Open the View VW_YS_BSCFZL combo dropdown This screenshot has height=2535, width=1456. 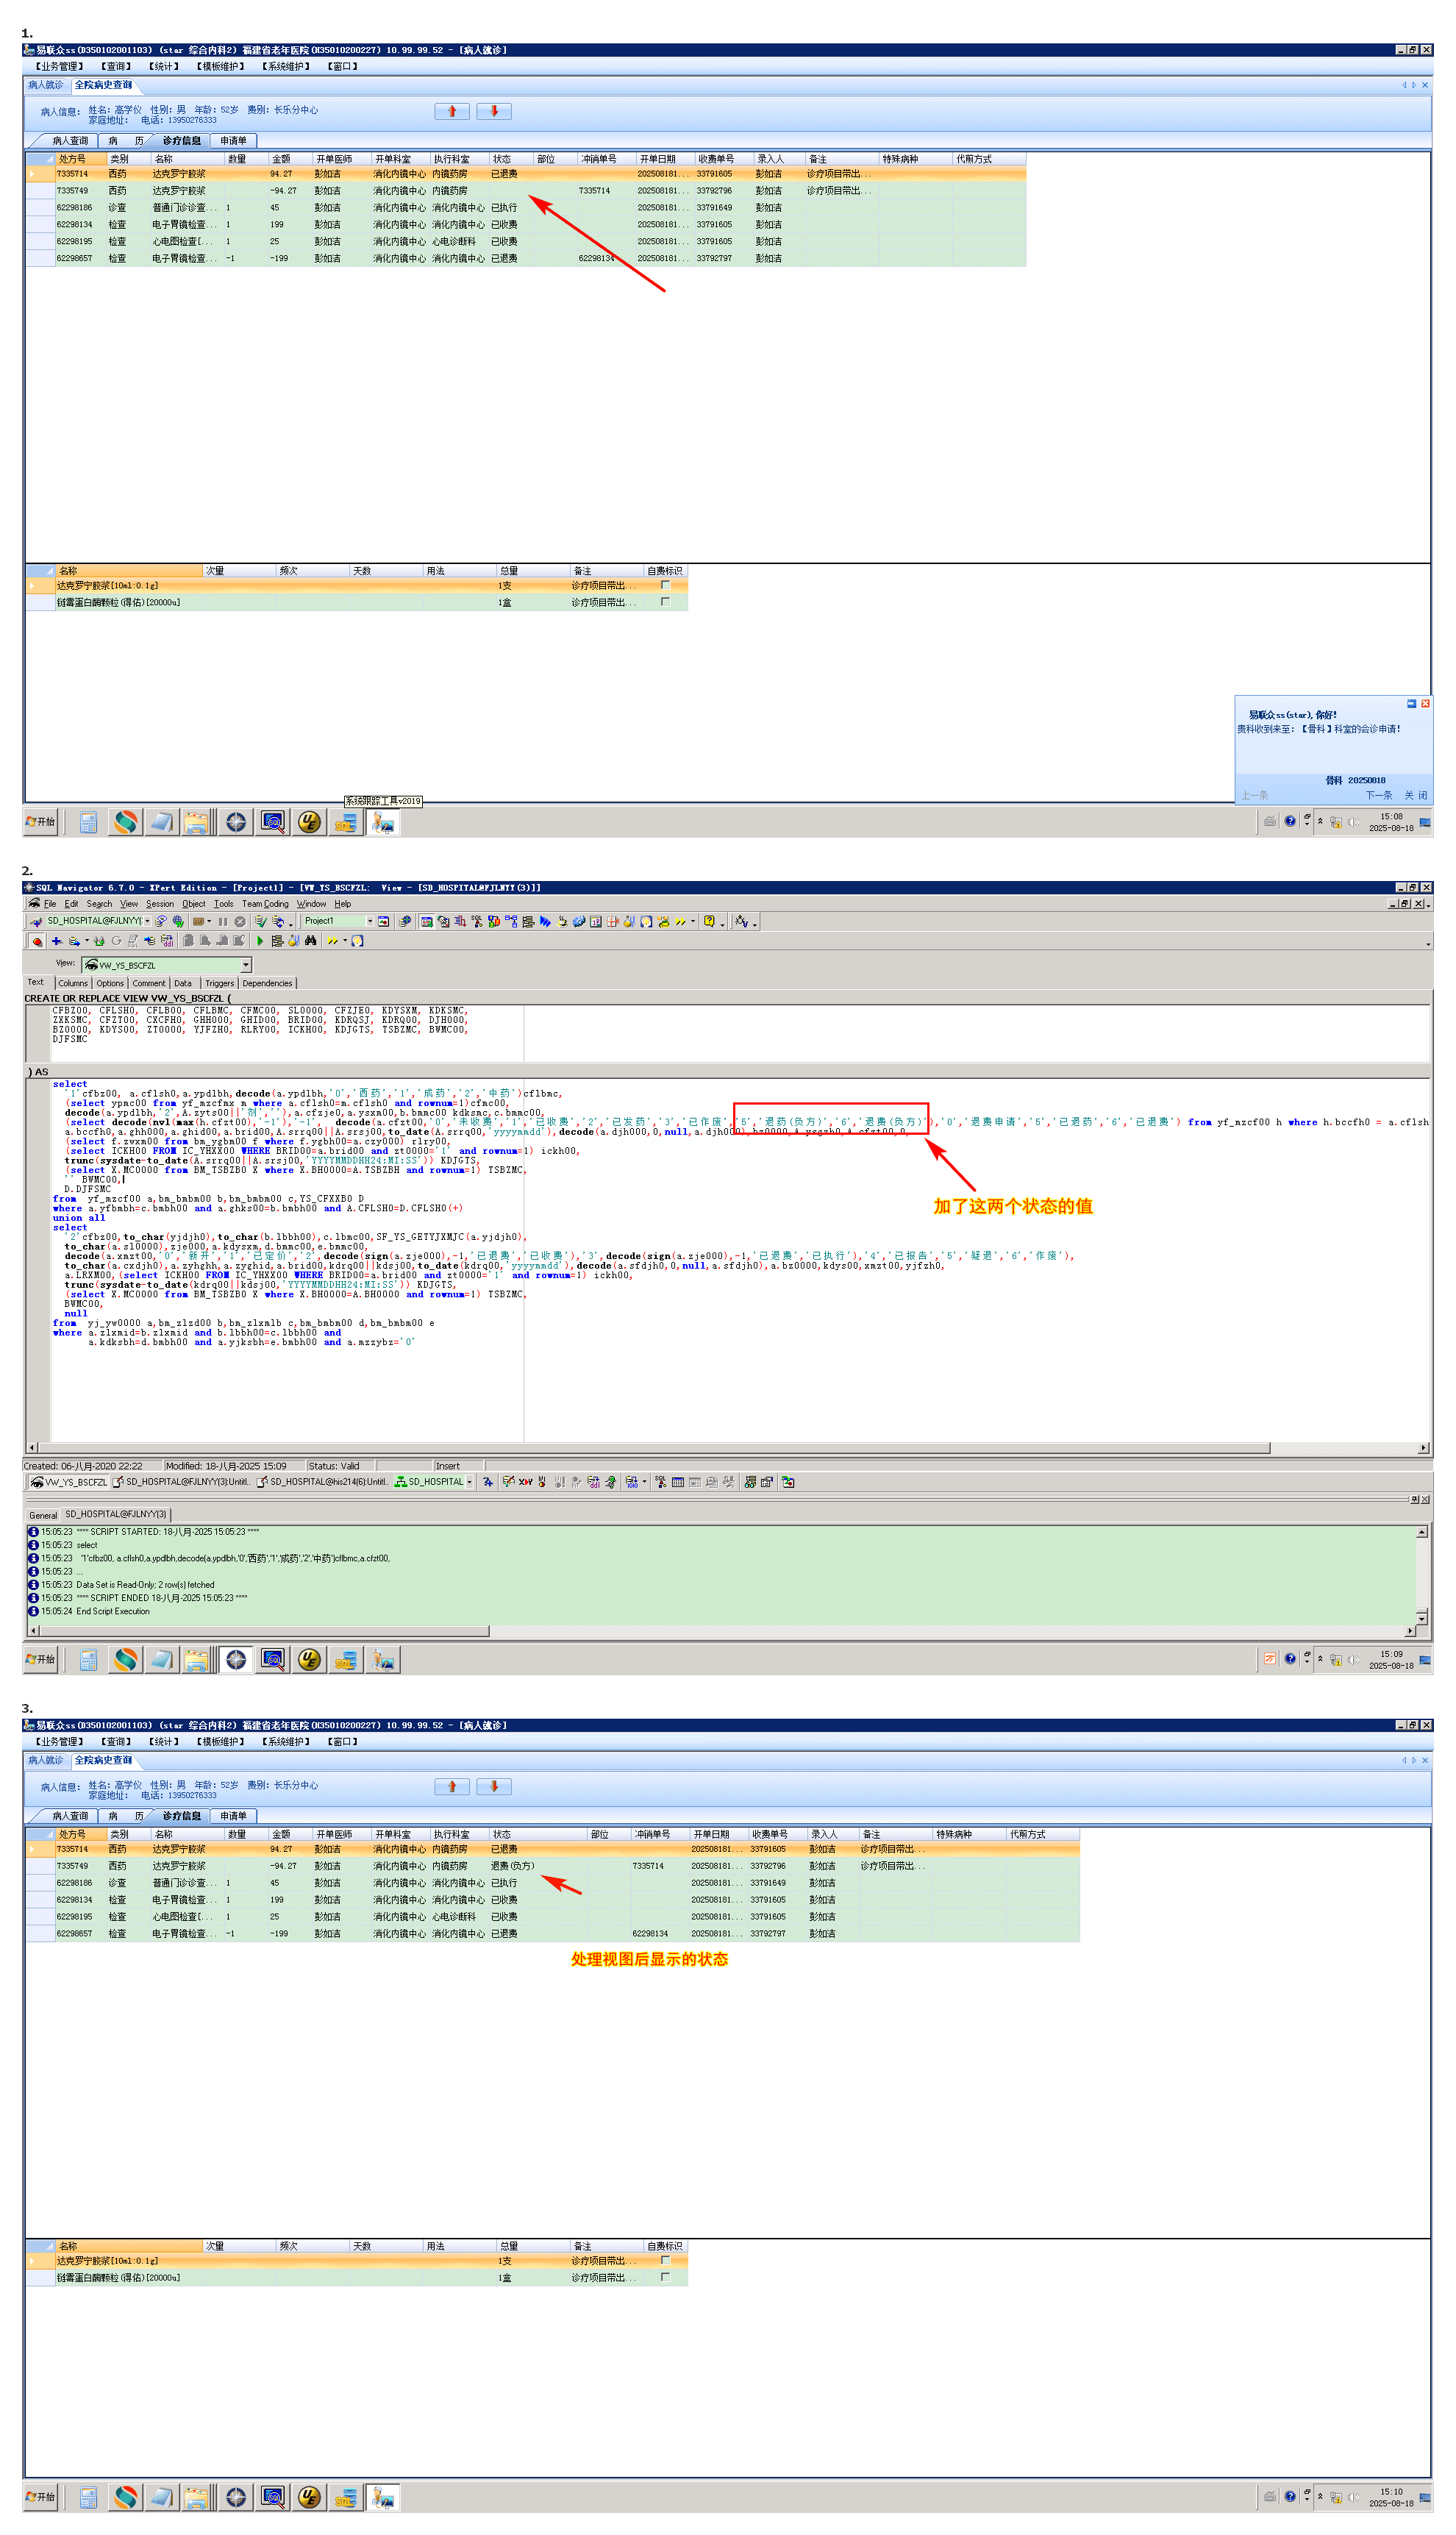coord(246,965)
